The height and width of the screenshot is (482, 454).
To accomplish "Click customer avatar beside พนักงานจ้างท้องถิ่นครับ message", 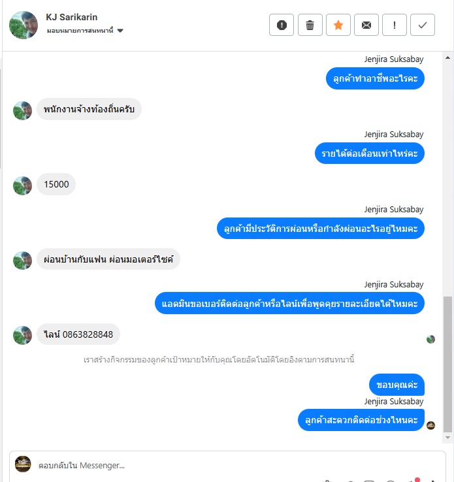I will click(x=22, y=110).
